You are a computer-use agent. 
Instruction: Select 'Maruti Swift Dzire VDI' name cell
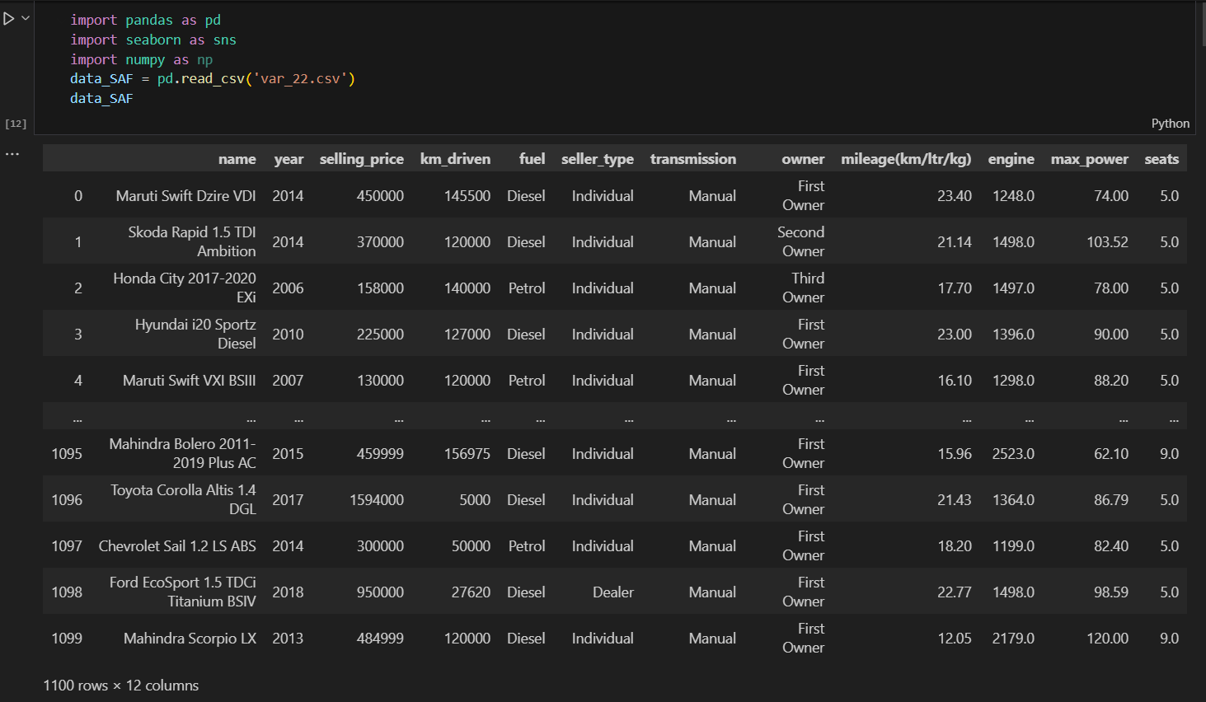(185, 196)
